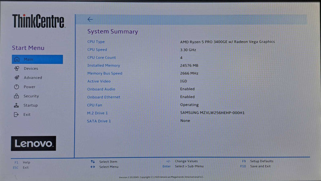Click F1 Help at the bottom

pyautogui.click(x=22, y=163)
